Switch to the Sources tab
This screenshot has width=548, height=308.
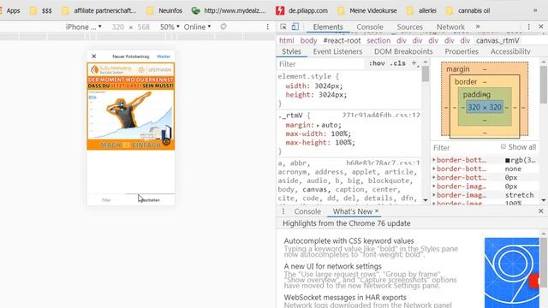coord(409,27)
